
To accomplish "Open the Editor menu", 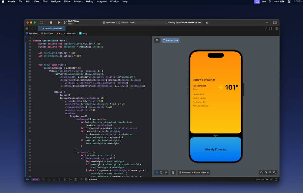I will (x=67, y=1).
